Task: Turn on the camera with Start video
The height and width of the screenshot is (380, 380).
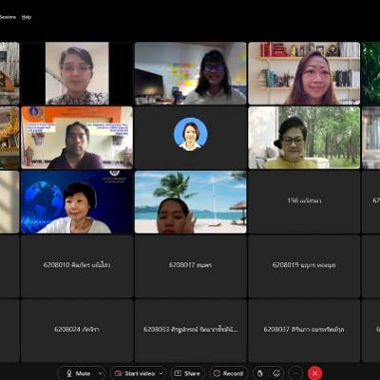Action: (135, 373)
